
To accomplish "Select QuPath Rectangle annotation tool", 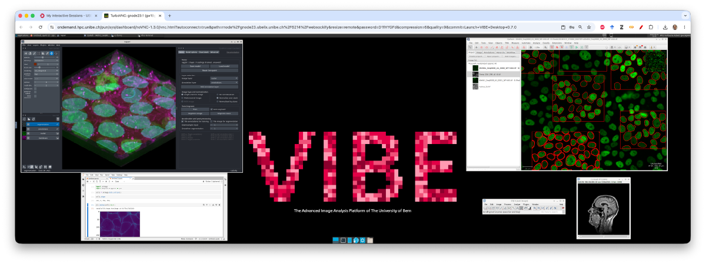I will tap(481, 47).
